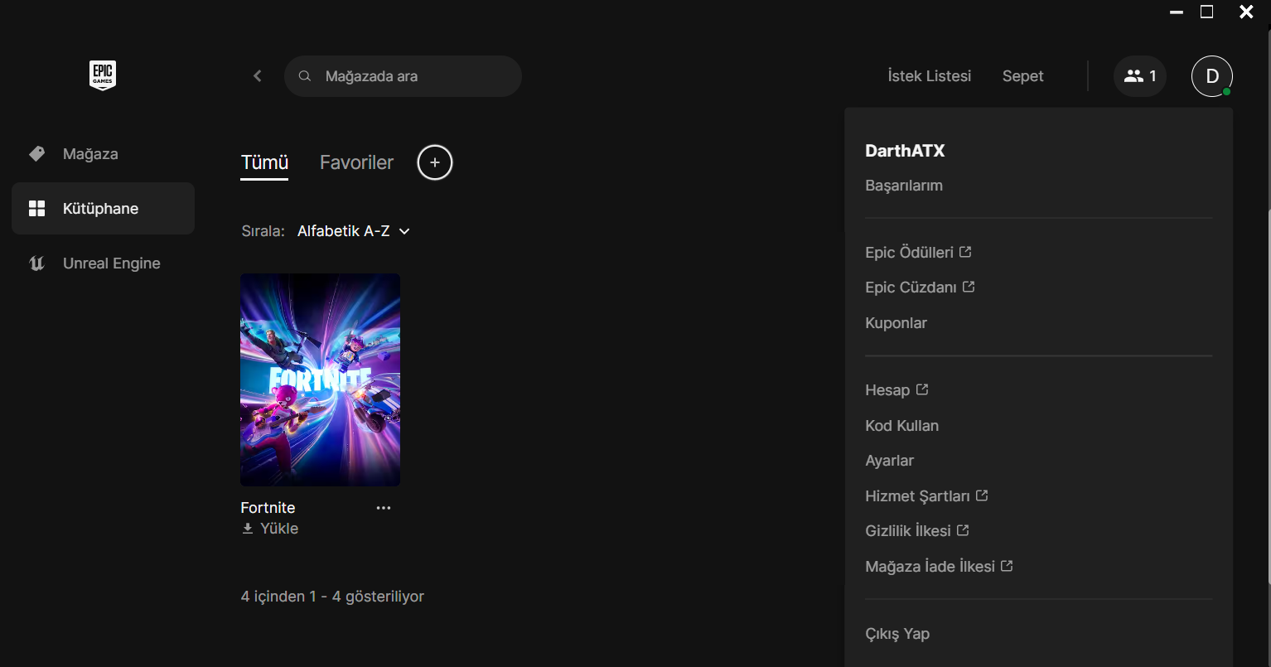
Task: Open Ayarlar from the profile menu
Action: click(x=889, y=461)
